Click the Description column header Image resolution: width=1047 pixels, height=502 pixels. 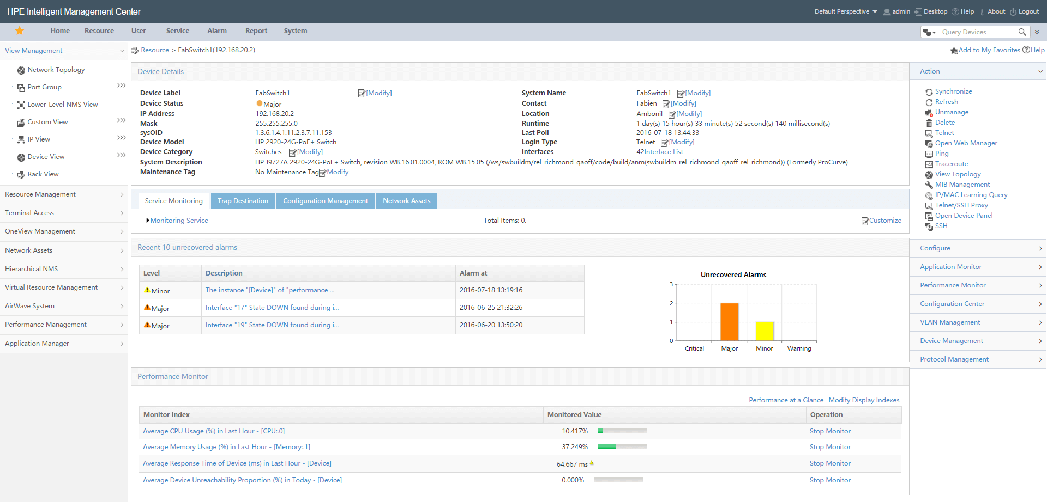[224, 273]
